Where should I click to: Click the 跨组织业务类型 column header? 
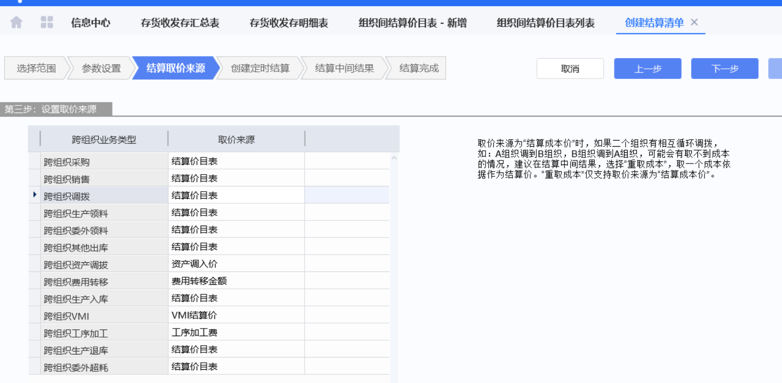[x=104, y=140]
